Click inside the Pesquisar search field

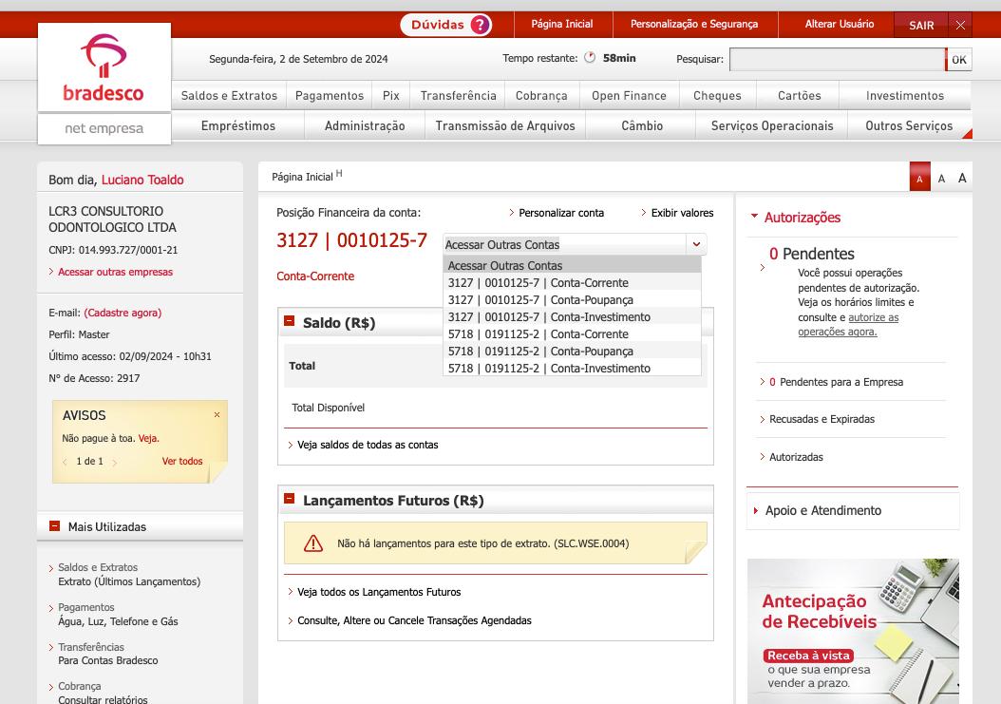(x=836, y=60)
